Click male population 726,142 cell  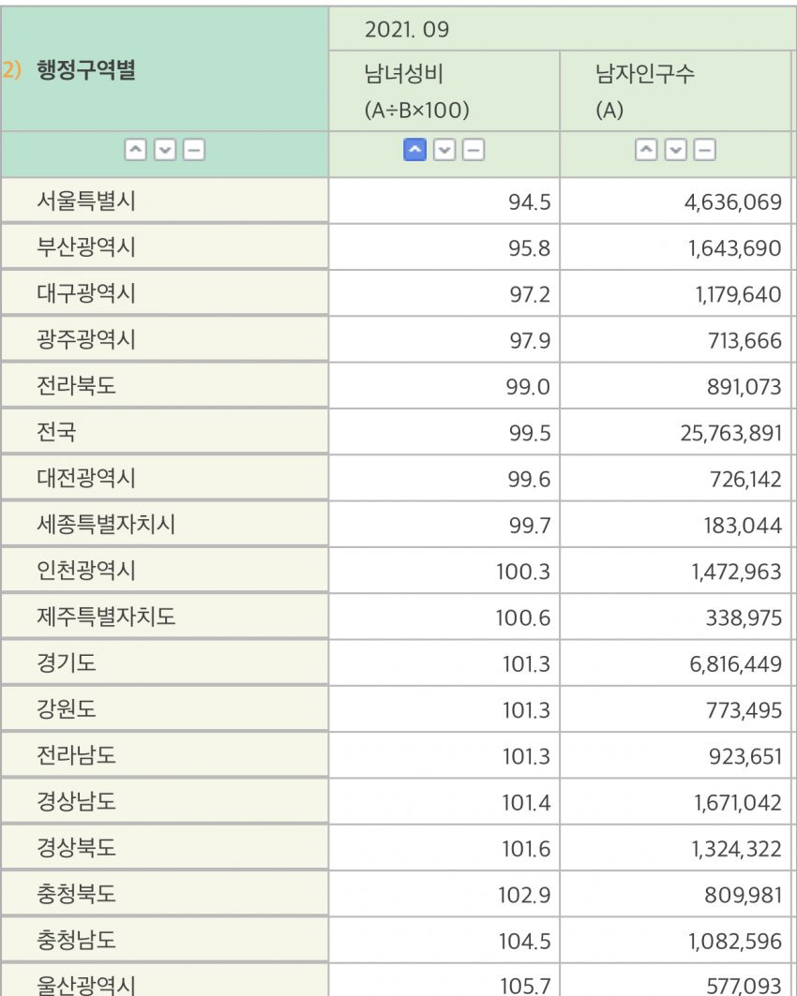745,480
